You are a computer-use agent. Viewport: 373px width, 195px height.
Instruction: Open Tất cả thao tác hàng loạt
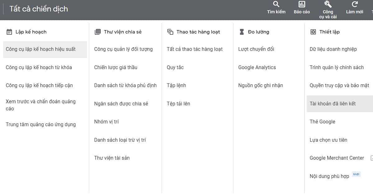click(195, 49)
